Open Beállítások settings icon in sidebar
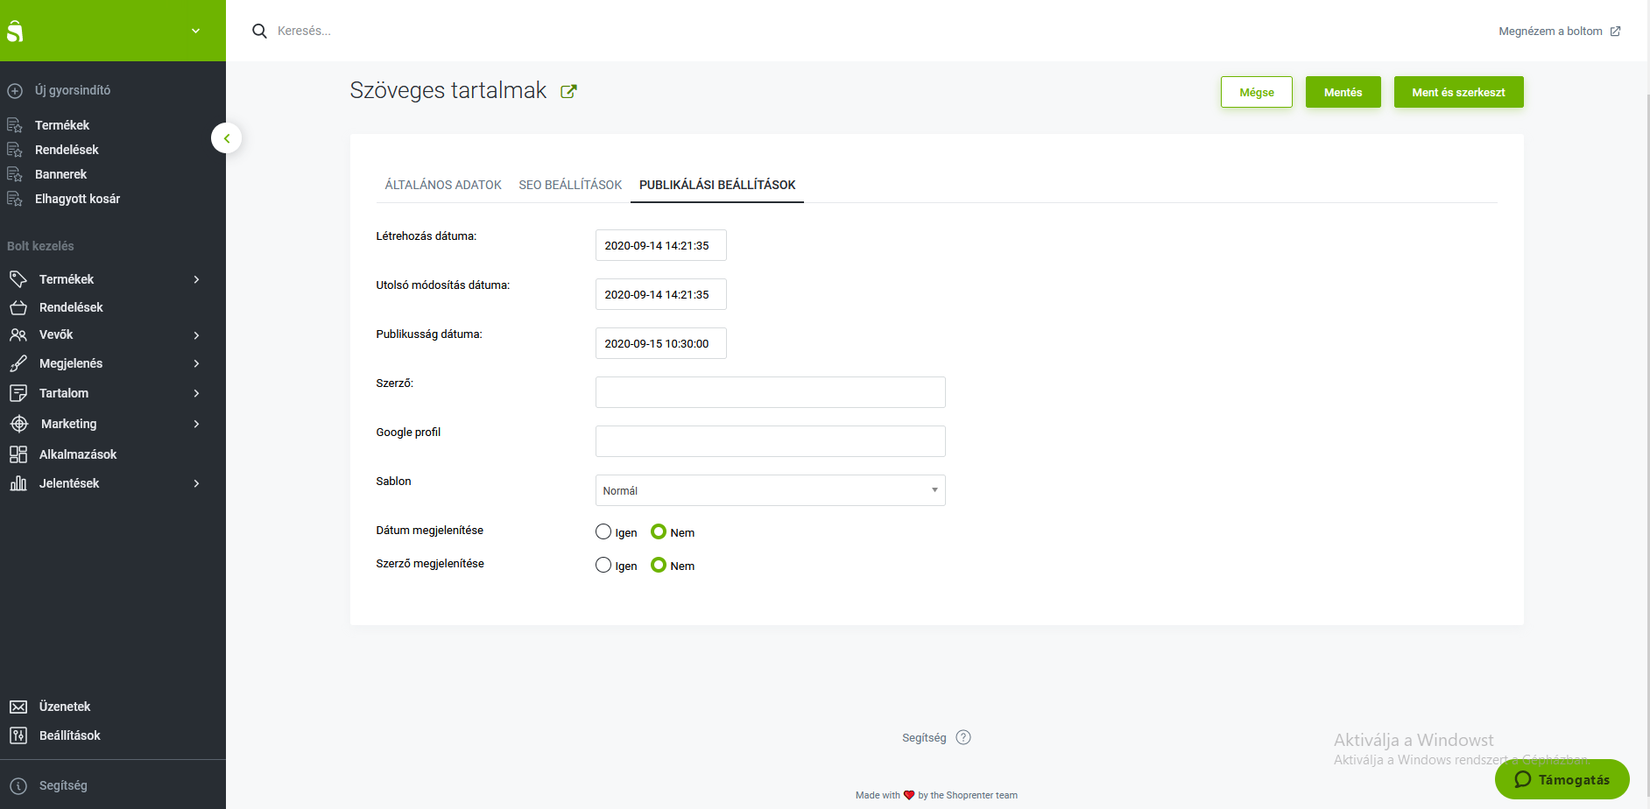 click(18, 735)
